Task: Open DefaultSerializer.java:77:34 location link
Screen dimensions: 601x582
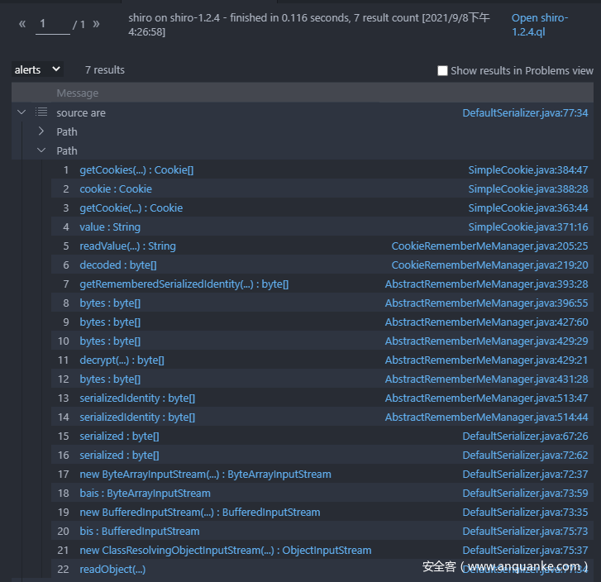Action: pos(525,112)
